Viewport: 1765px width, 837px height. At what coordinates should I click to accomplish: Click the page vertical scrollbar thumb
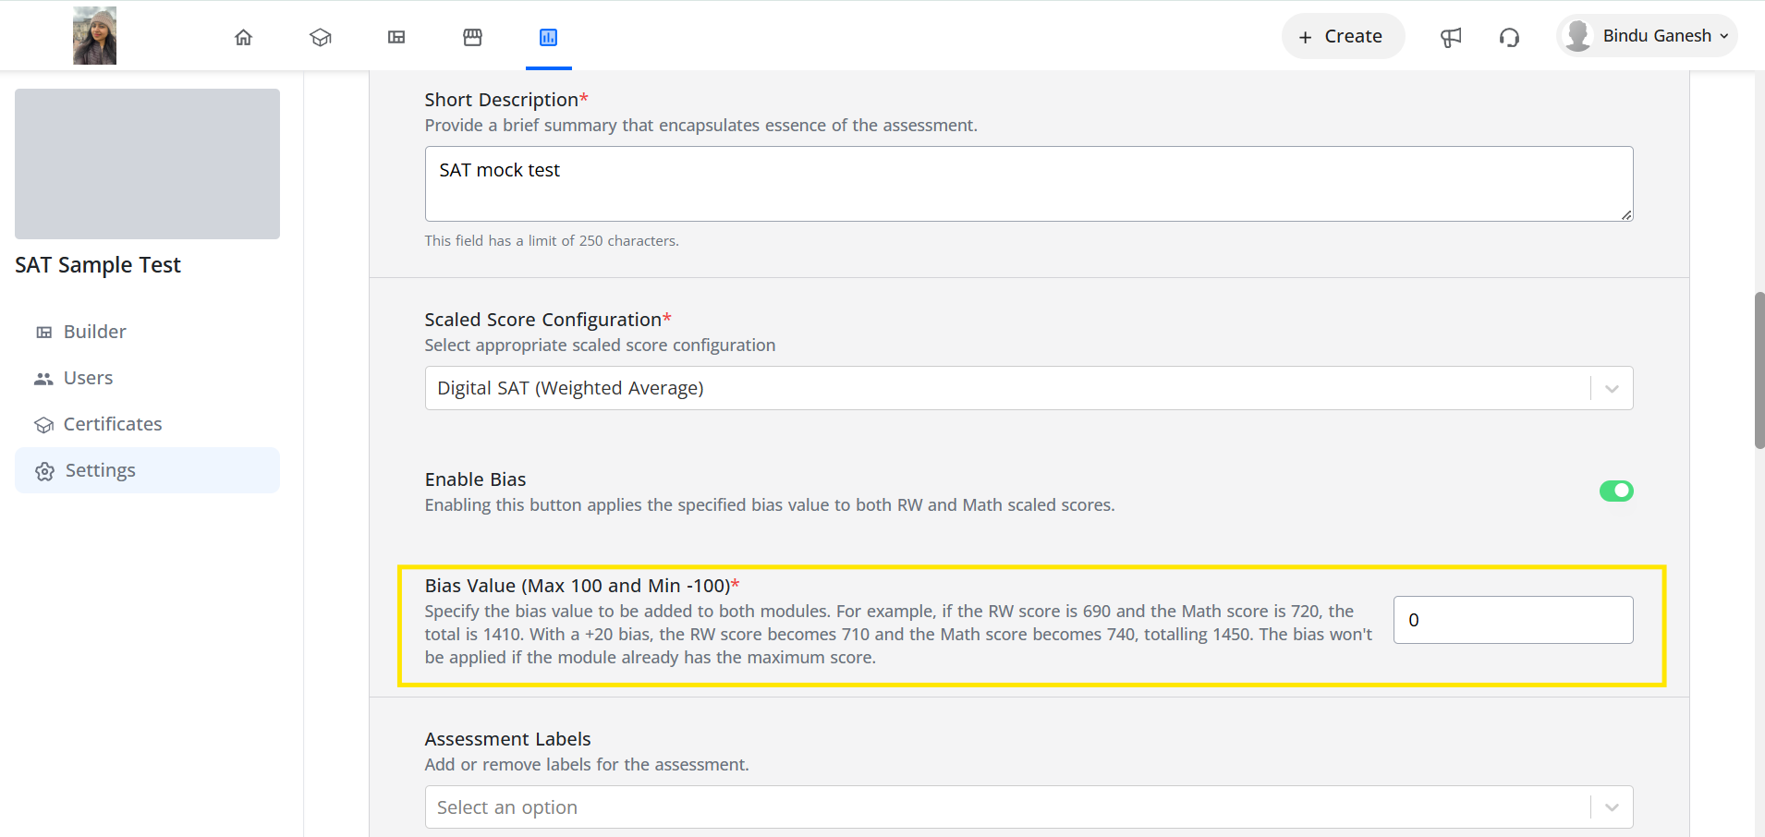1759,370
